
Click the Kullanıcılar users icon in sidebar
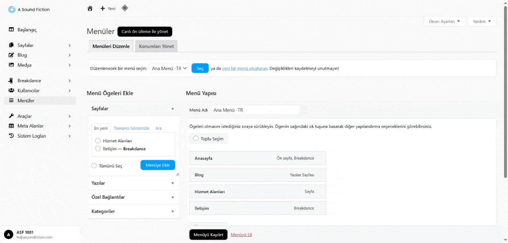click(x=11, y=91)
